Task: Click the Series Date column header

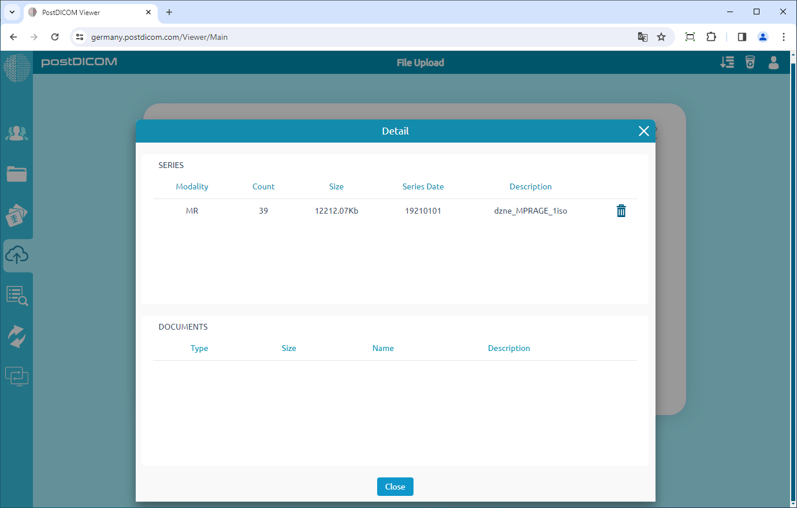Action: coord(423,186)
